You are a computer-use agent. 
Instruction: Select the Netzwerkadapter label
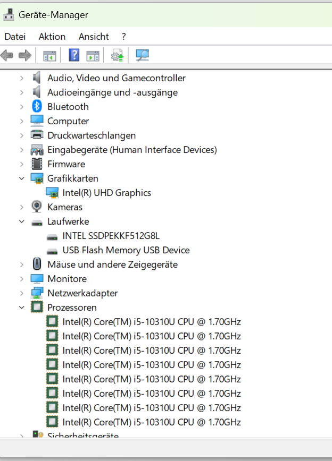pyautogui.click(x=82, y=293)
